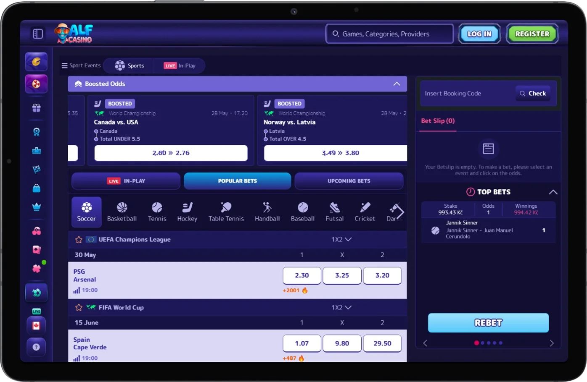Viewport: 587px width, 382px height.
Task: Pick boosted odds 3.80 for Norway vs. Latvia
Action: coord(336,153)
